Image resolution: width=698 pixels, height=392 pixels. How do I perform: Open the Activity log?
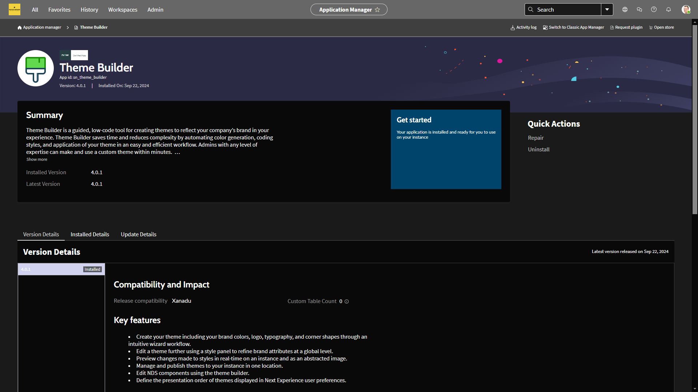click(x=523, y=27)
